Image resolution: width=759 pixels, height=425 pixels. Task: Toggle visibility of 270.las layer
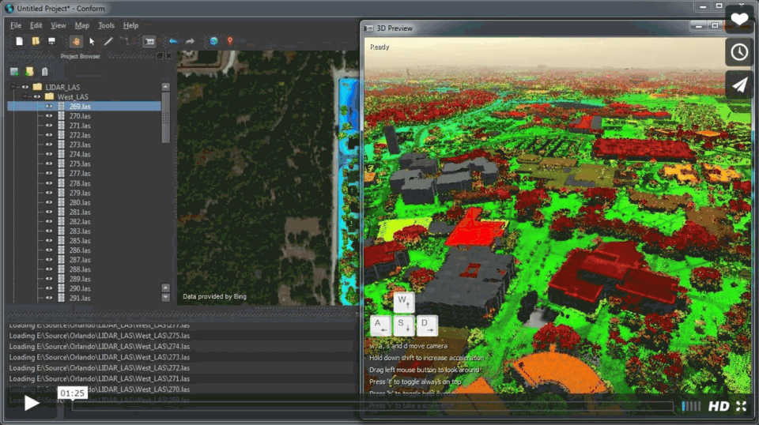[49, 116]
